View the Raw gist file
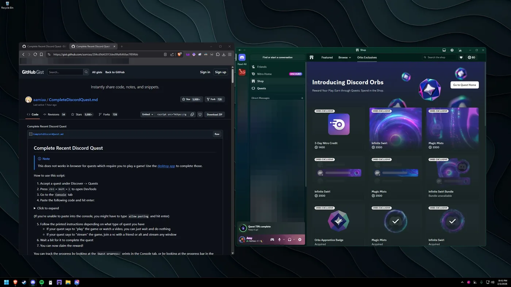 [217, 134]
